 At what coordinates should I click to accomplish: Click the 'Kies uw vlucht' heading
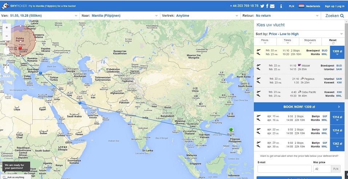click(x=270, y=25)
